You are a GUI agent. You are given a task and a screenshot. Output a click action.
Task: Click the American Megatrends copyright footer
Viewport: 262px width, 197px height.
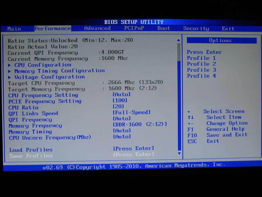tap(134, 166)
